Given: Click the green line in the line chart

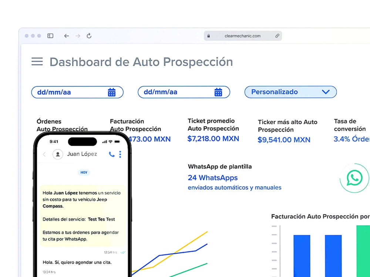Looking at the screenshot, I should [x=189, y=270].
